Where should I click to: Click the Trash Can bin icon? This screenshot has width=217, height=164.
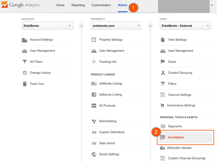click(x=25, y=84)
